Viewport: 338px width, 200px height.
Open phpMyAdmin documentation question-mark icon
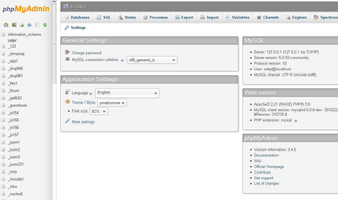coord(29,25)
